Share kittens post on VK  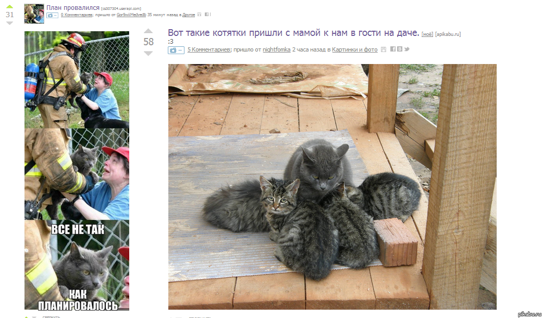coord(400,49)
